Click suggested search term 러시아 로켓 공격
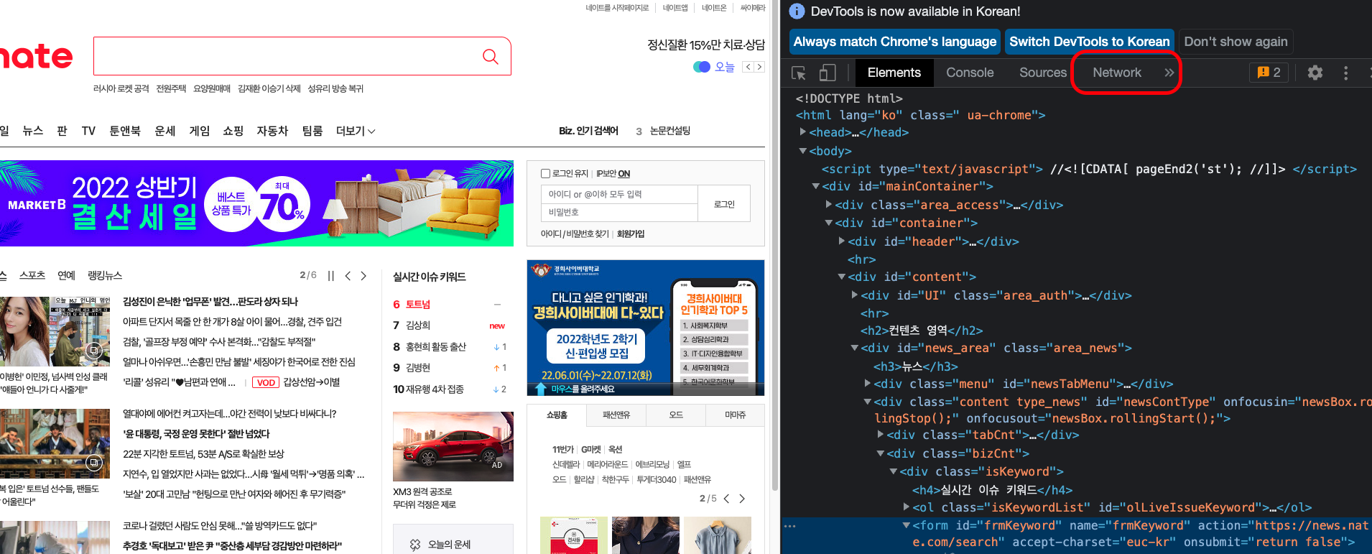The width and height of the screenshot is (1372, 554). (x=121, y=89)
